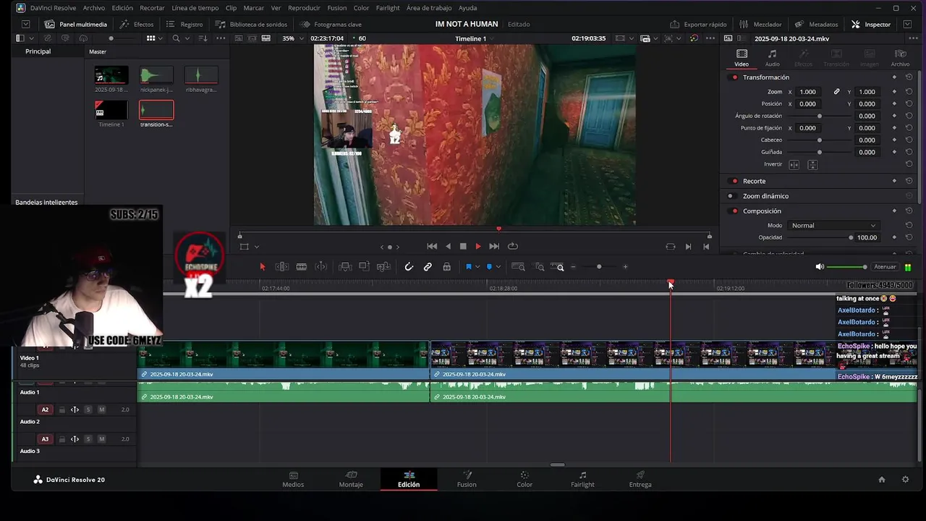Add a blue Flag to clip

[469, 267]
